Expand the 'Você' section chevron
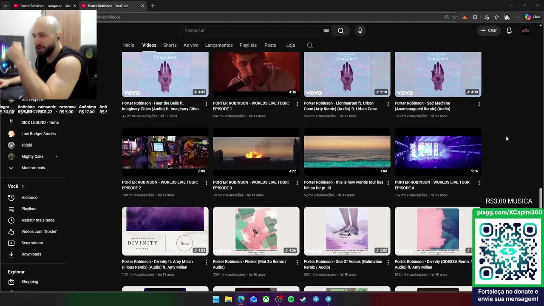This screenshot has height=306, width=544. [23, 186]
